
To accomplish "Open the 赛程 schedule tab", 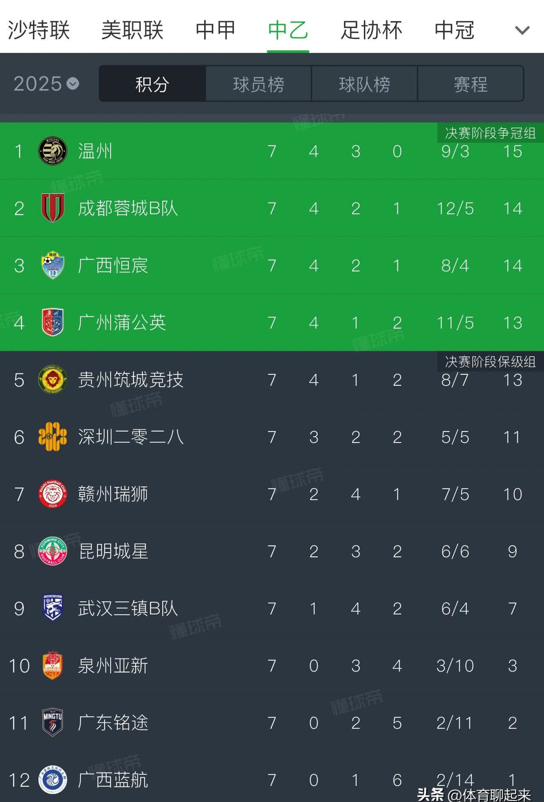I will click(x=470, y=84).
